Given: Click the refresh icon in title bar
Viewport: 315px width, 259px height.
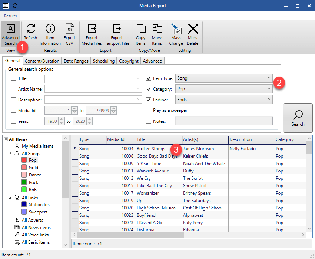Looking at the screenshot, I should [x=15, y=6].
